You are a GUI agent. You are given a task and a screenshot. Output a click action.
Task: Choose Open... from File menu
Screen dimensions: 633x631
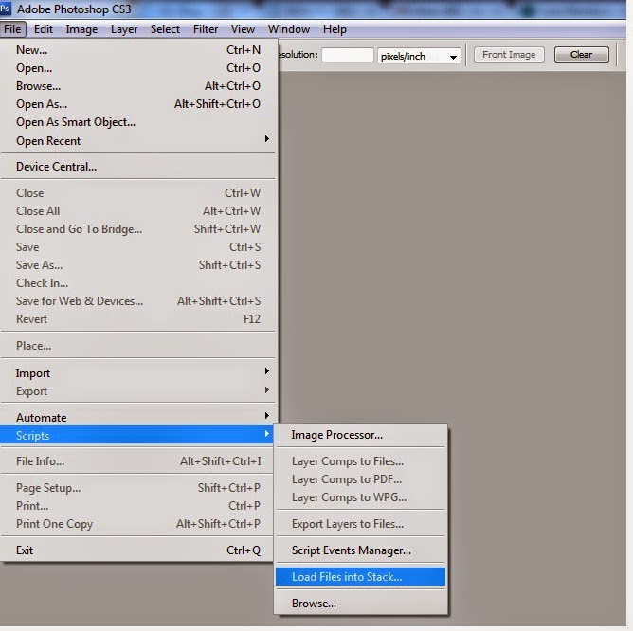pyautogui.click(x=138, y=68)
